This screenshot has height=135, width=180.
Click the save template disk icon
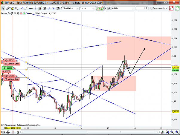(x=18, y=132)
